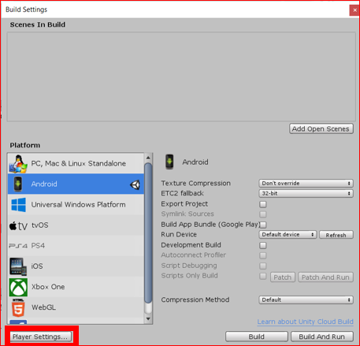
Task: Select PC, Mac & Linux Standalone platform
Action: (76, 163)
